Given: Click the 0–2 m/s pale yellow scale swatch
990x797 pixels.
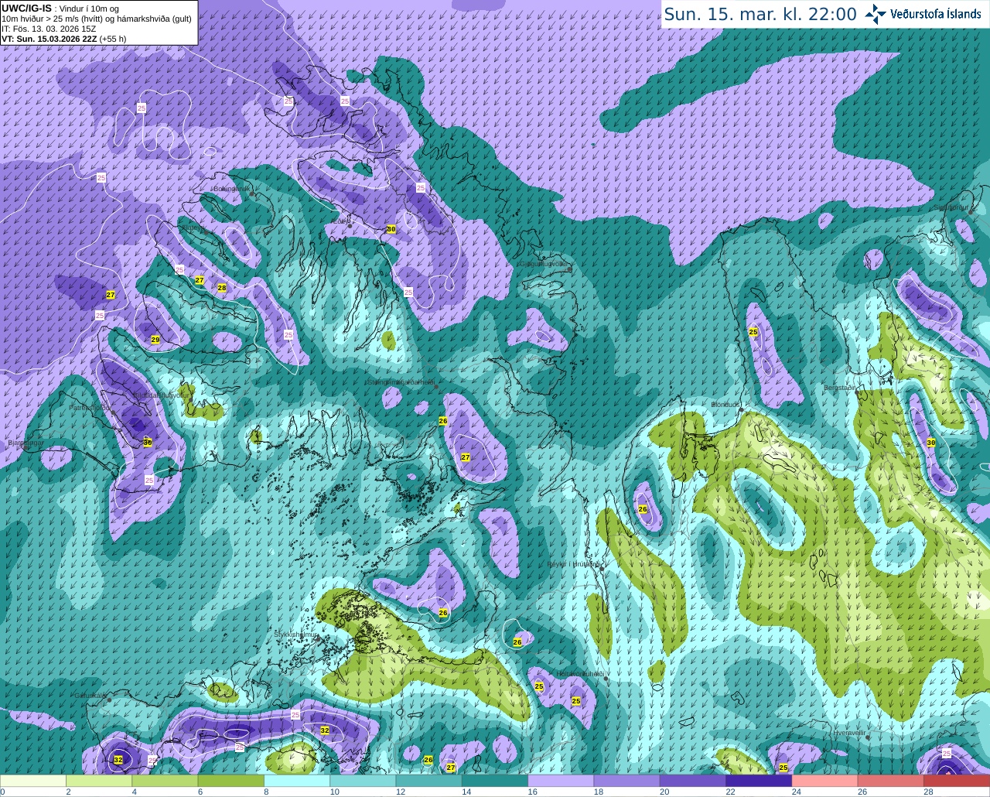Looking at the screenshot, I should (33, 781).
